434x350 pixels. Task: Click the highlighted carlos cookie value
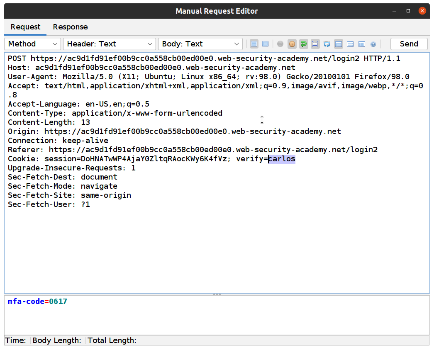pos(282,159)
